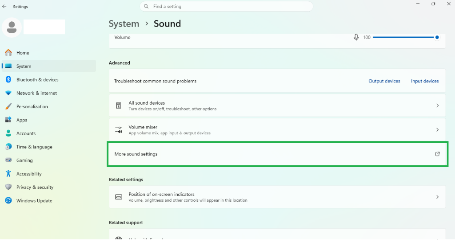Click the Sound breadcrumb title
455x242 pixels.
point(167,24)
